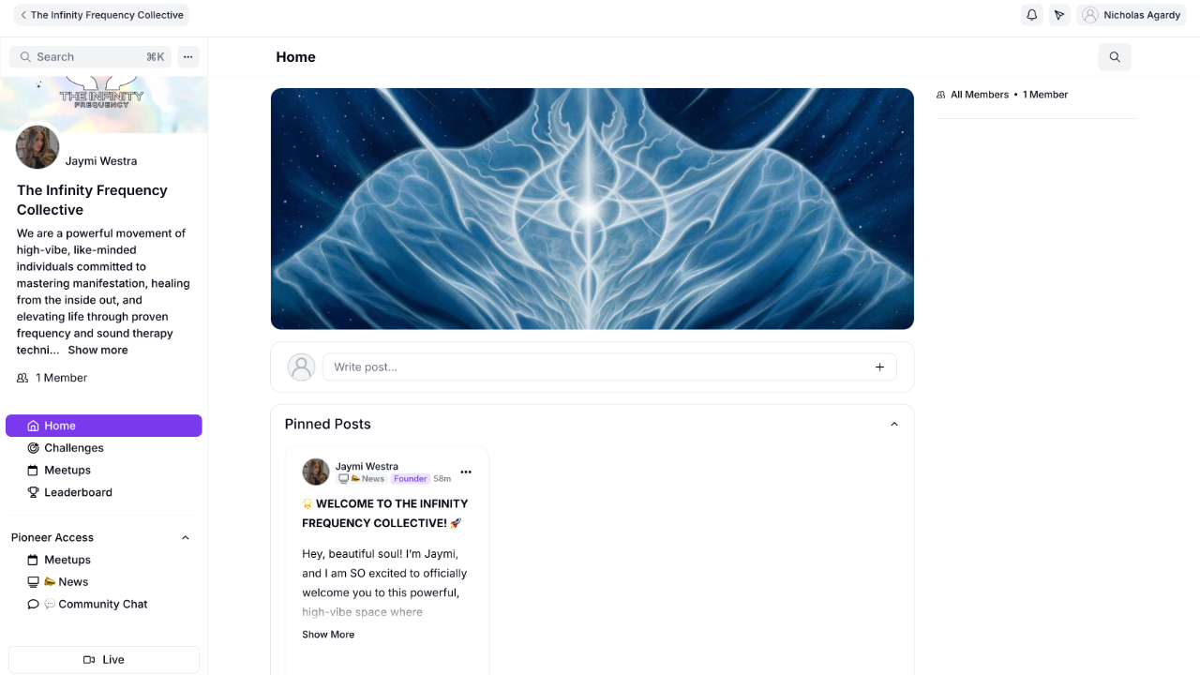Click Show More on welcome post
1200x675 pixels.
328,635
